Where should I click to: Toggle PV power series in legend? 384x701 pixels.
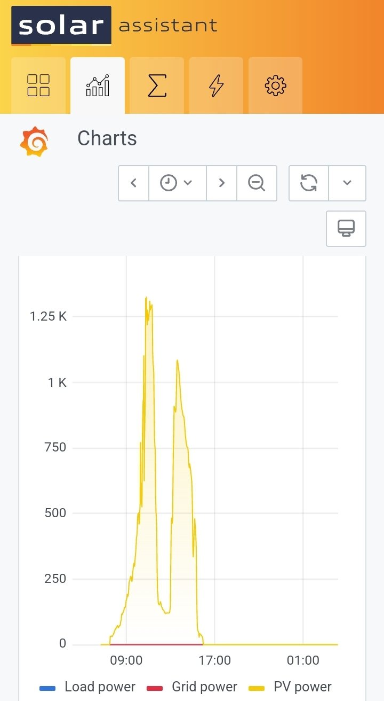point(302,687)
